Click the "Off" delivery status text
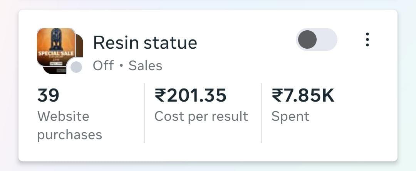 (x=103, y=66)
